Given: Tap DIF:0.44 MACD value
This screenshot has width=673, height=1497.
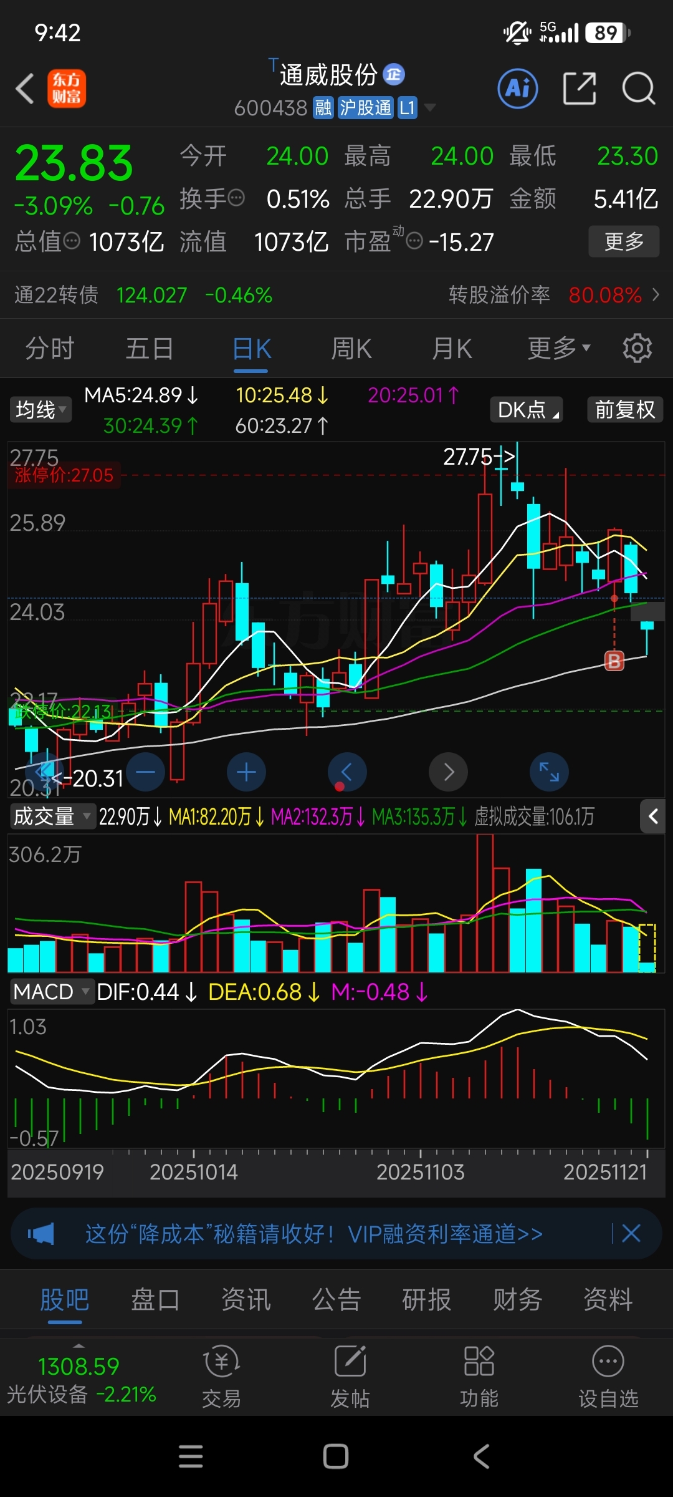Looking at the screenshot, I should [147, 991].
